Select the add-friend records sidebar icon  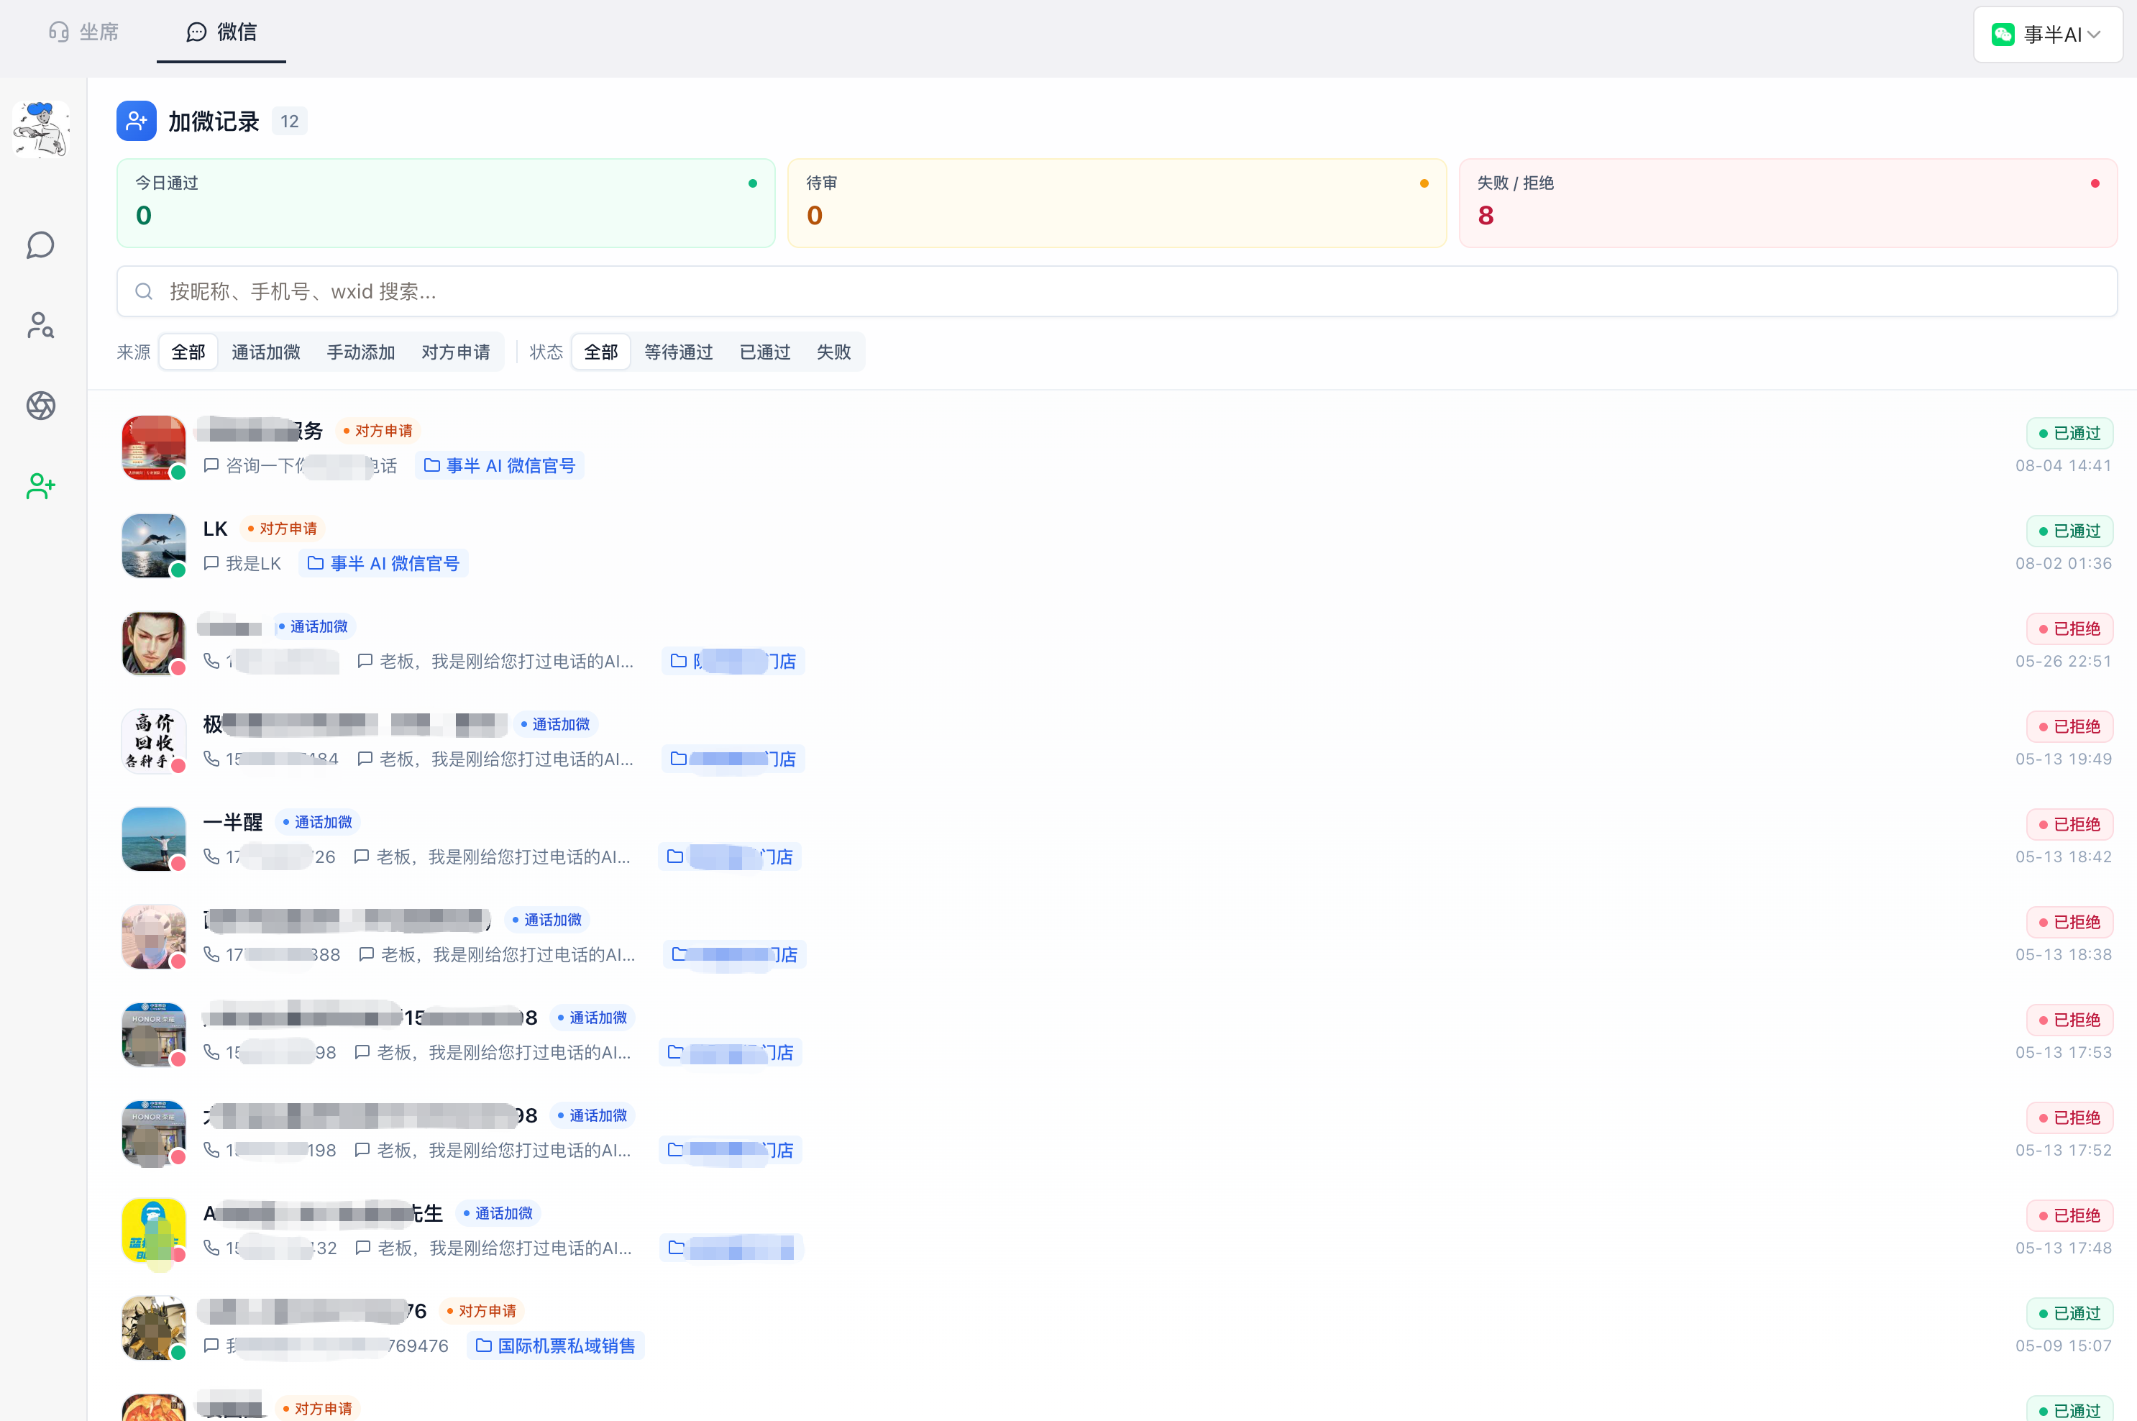41,487
